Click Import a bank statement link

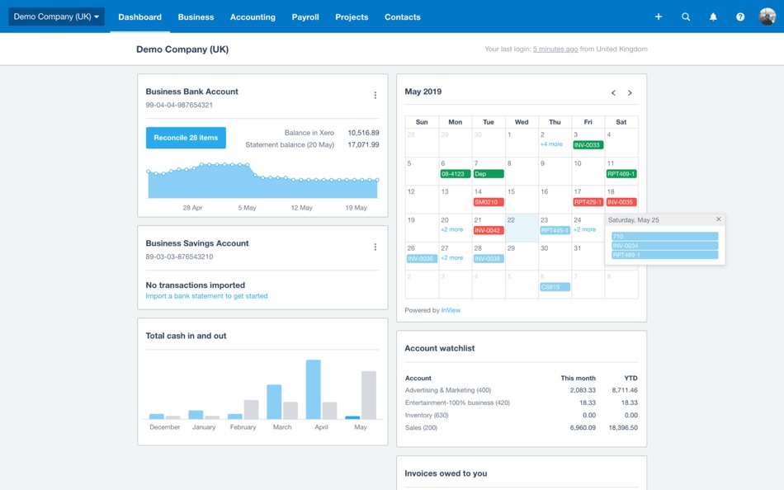pos(206,296)
